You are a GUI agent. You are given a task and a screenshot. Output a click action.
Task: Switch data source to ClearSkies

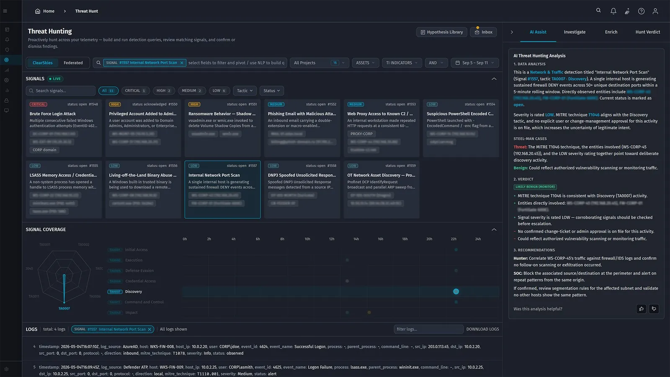[43, 63]
